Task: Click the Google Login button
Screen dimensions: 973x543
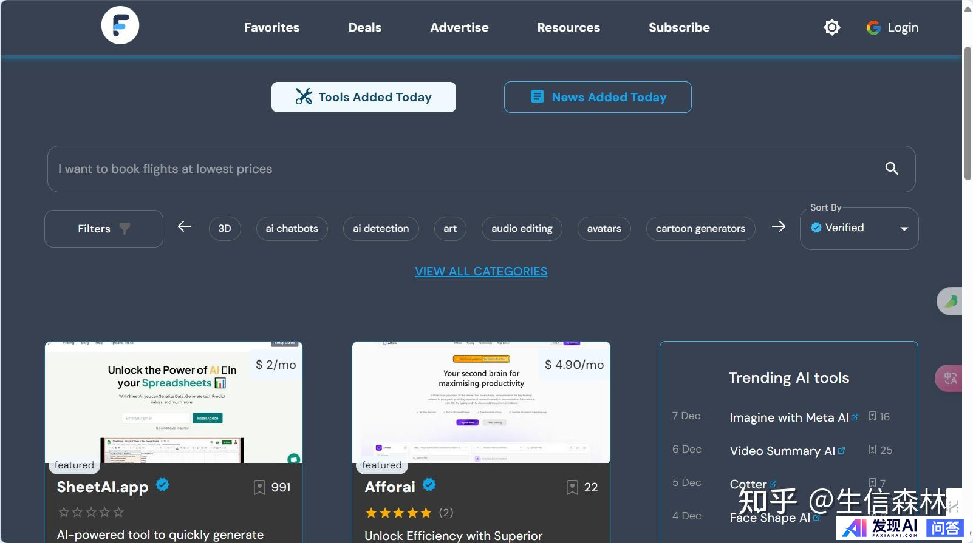Action: coord(892,27)
